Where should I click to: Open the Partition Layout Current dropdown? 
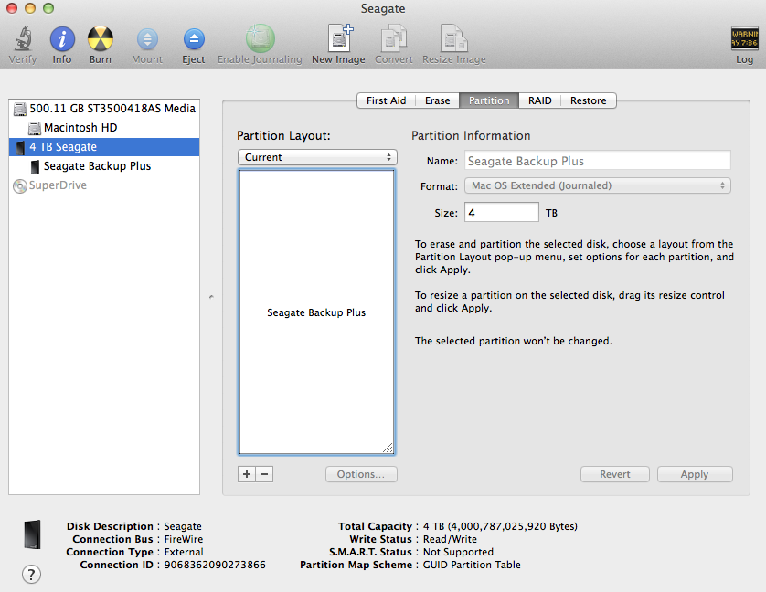click(x=317, y=157)
